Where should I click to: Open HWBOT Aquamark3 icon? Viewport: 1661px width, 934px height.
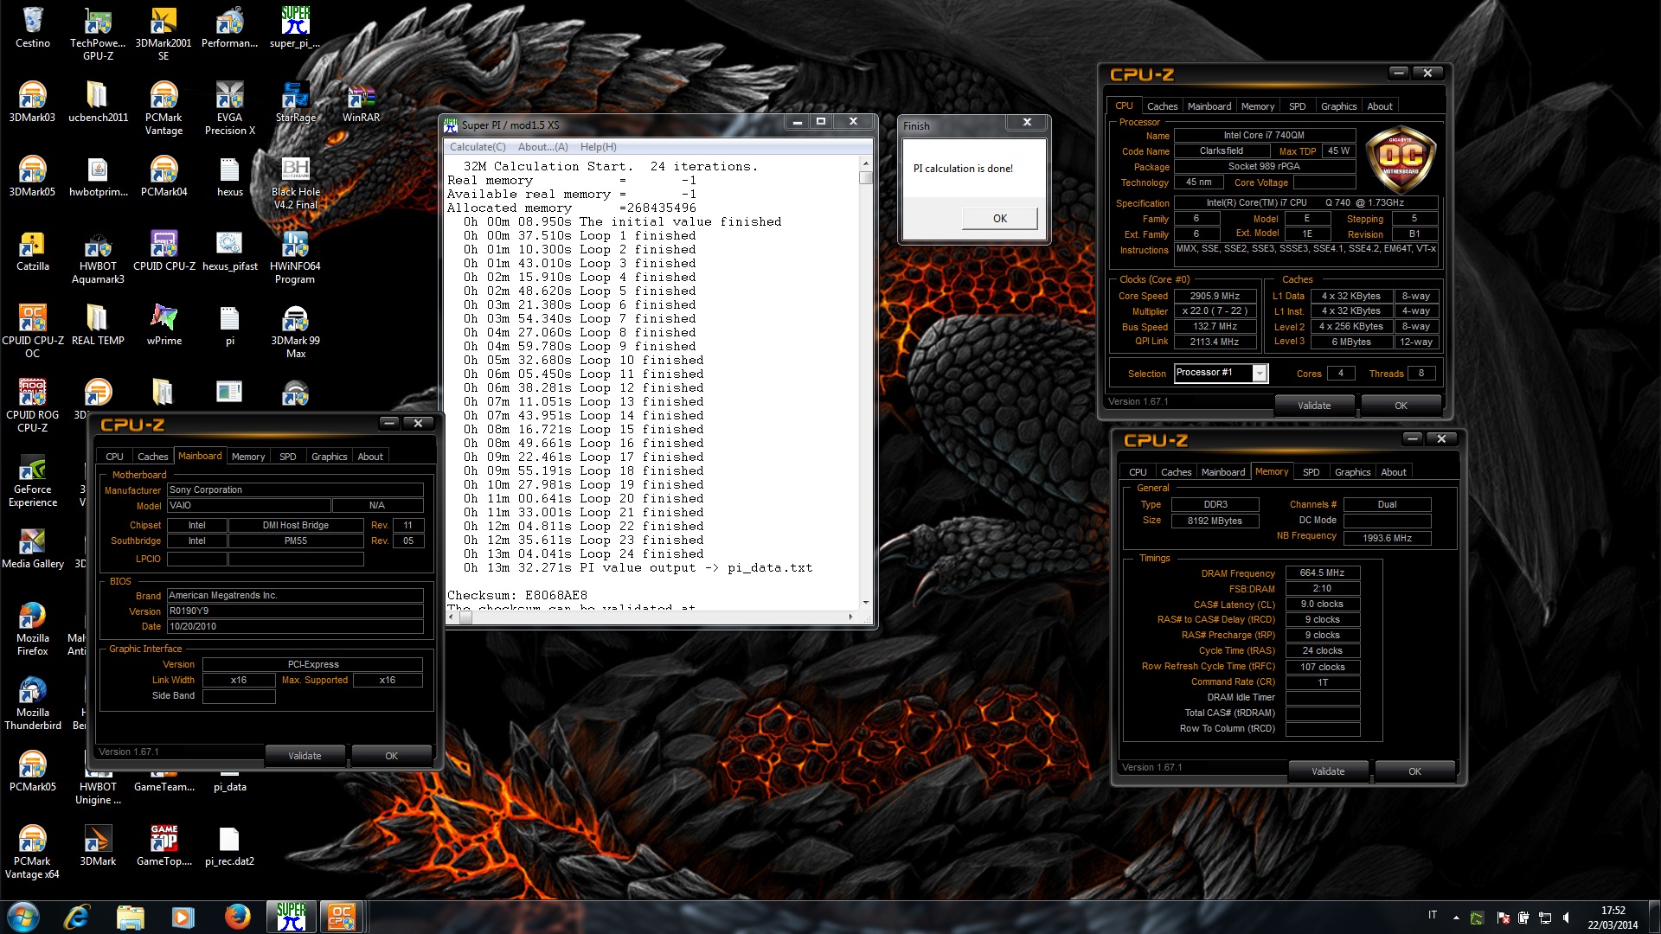pos(98,258)
